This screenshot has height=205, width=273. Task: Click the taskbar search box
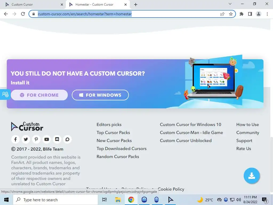(55, 200)
